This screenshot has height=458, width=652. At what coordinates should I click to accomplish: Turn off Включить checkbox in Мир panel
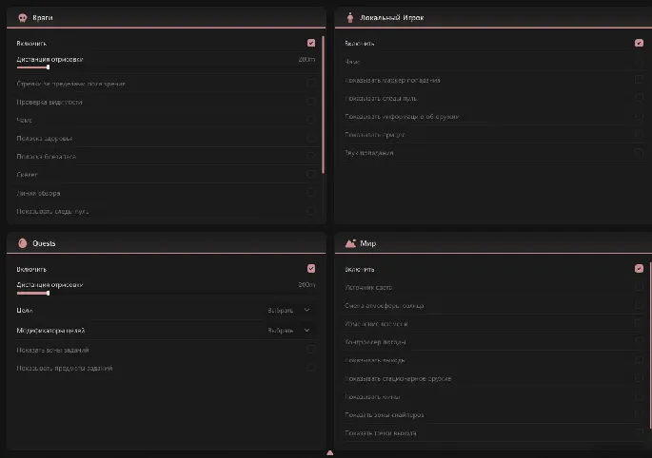click(639, 269)
